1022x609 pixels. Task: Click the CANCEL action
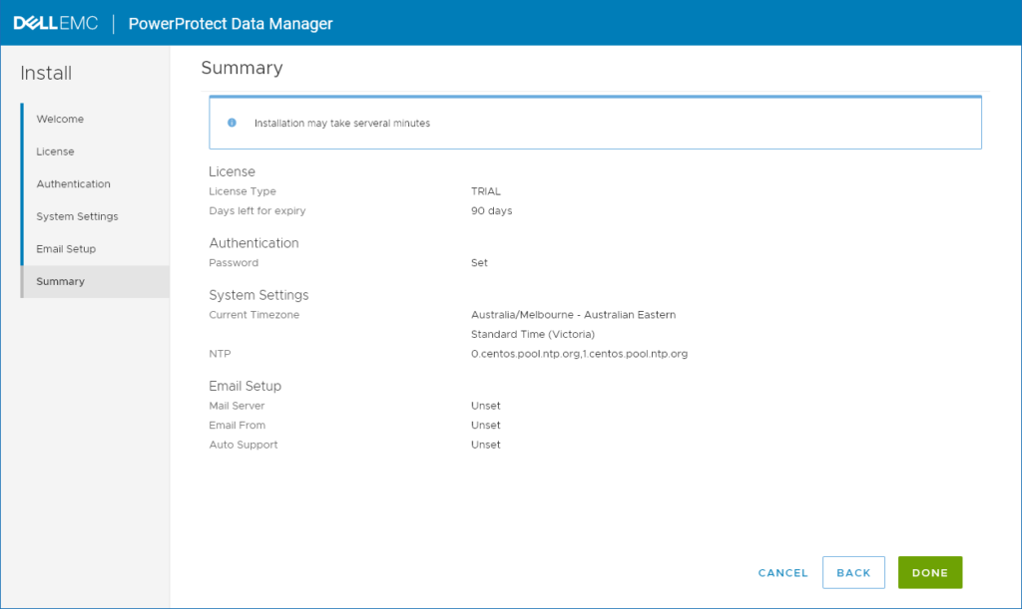coord(782,572)
